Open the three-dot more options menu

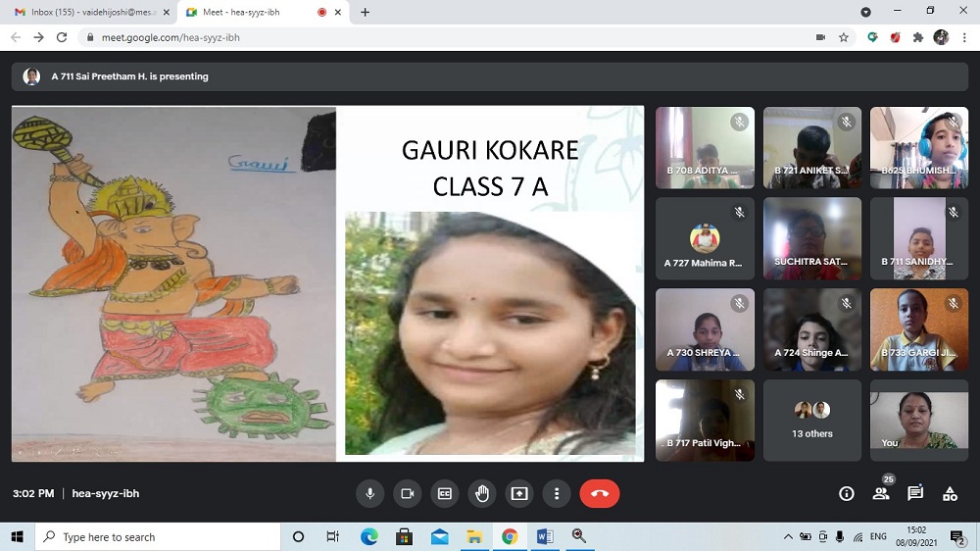(556, 493)
